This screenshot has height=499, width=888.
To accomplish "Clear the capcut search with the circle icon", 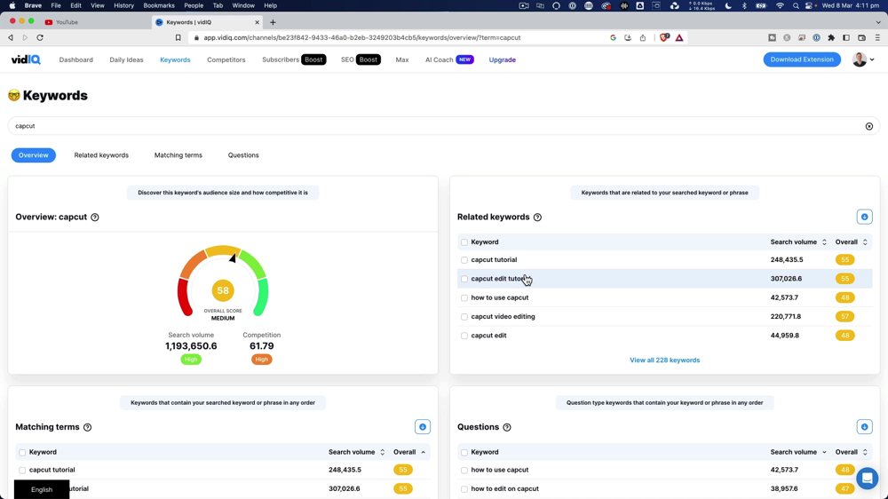I will (x=868, y=126).
